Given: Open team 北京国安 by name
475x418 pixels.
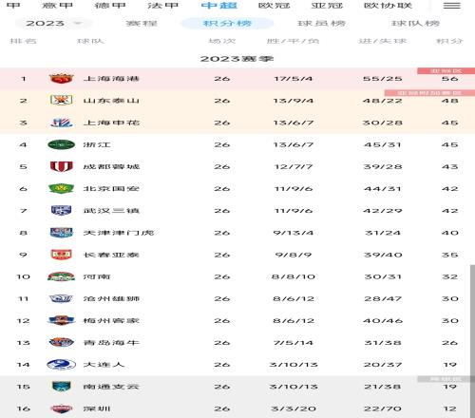Looking at the screenshot, I should click(x=111, y=189).
